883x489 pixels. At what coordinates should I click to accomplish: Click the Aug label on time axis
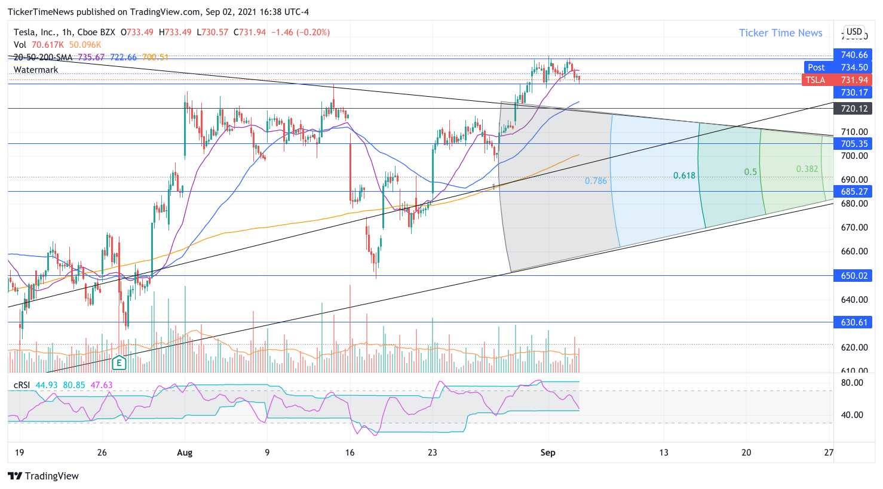point(185,453)
